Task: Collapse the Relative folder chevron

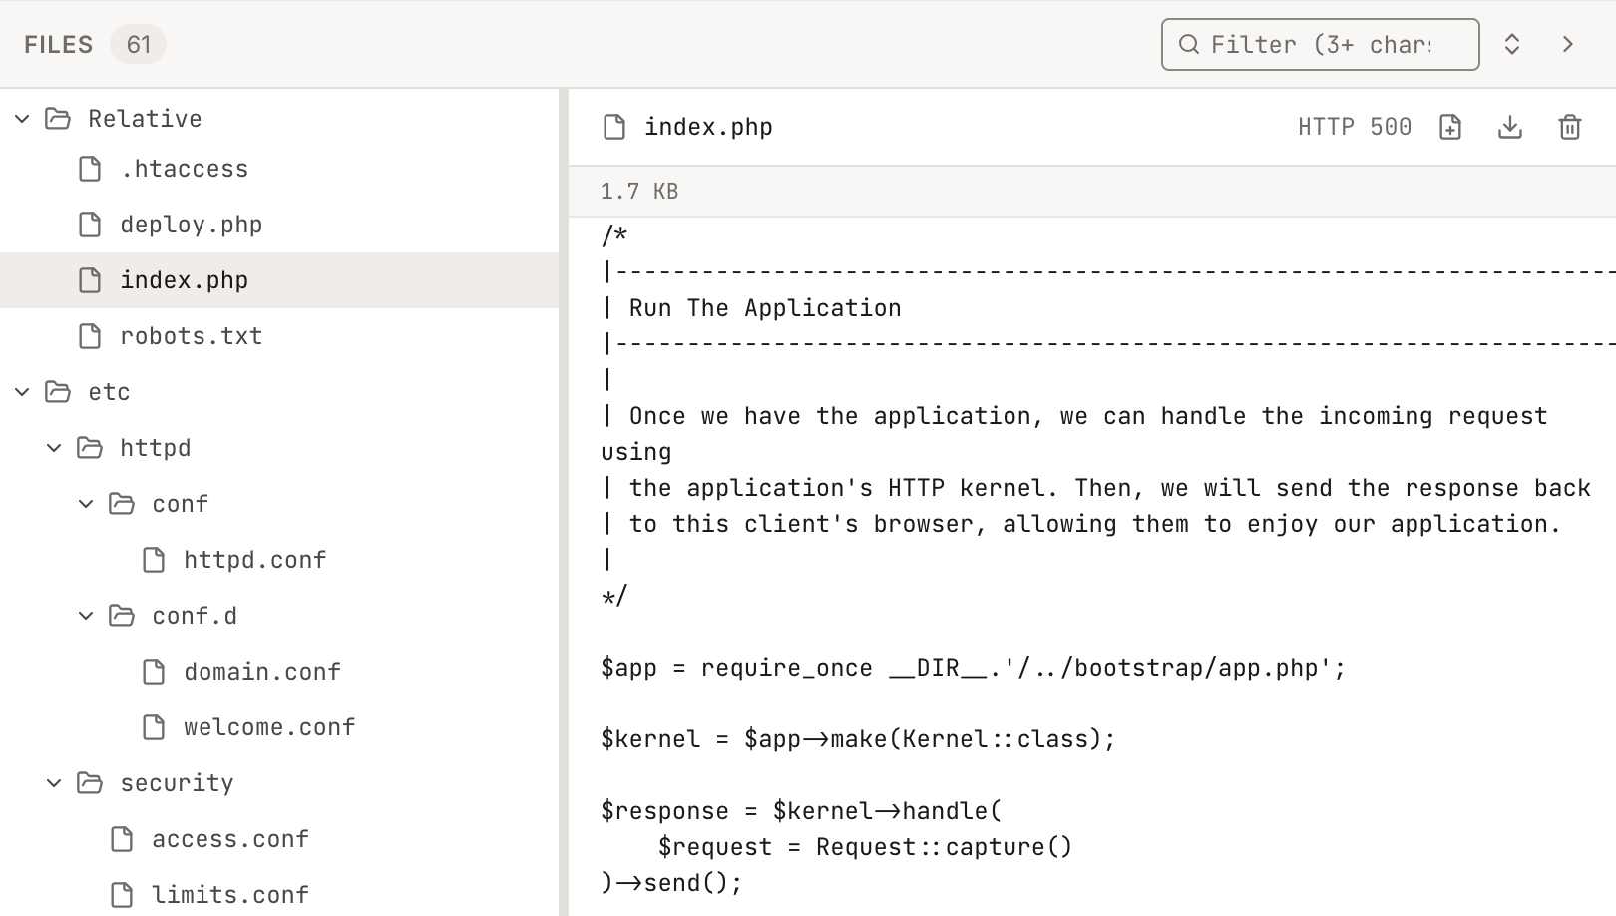Action: point(22,119)
